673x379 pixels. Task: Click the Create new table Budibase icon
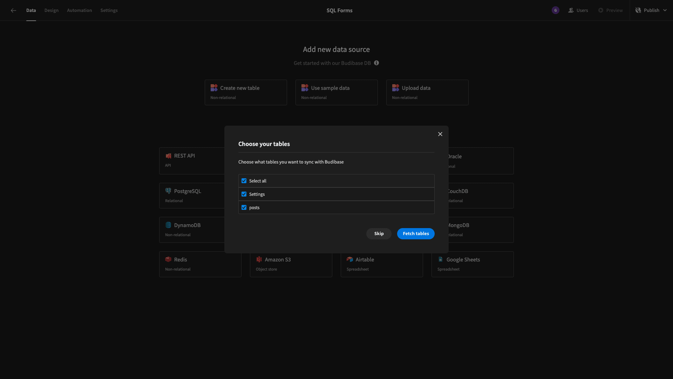pyautogui.click(x=214, y=88)
